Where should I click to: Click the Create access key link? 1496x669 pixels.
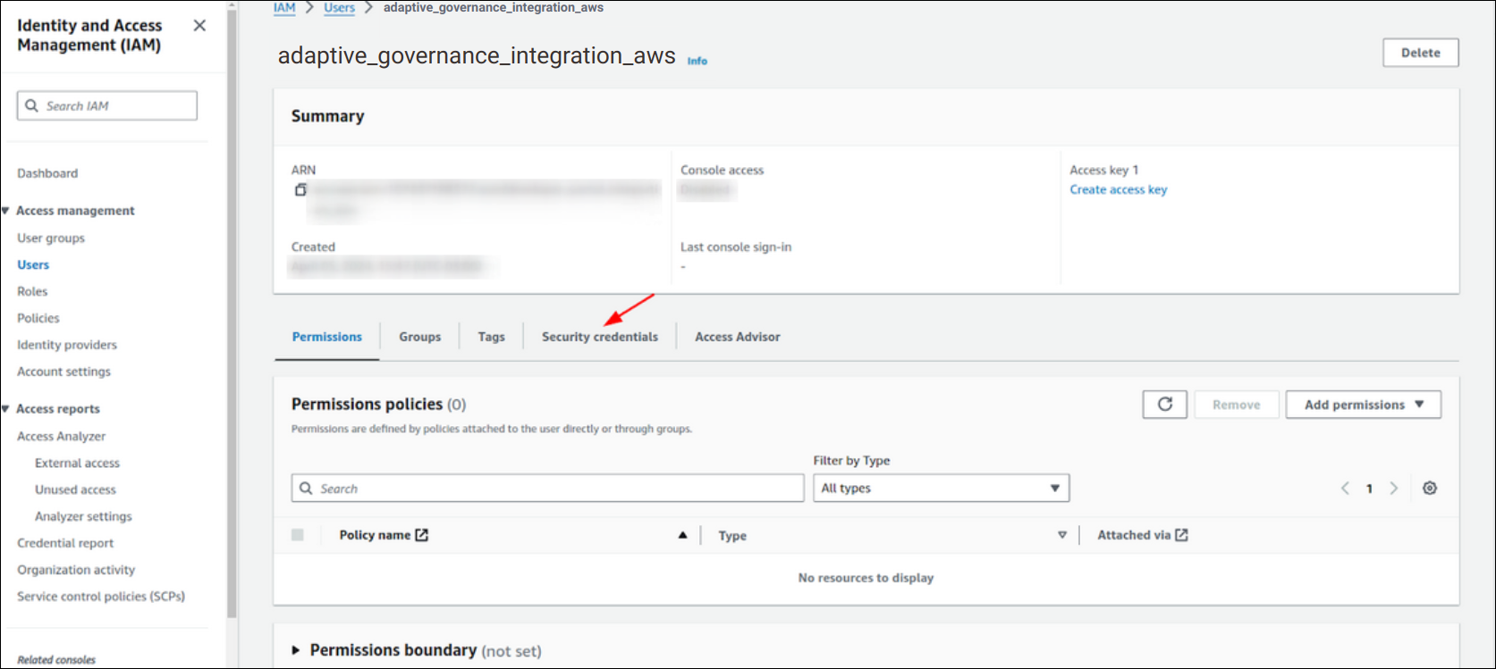[x=1118, y=189]
